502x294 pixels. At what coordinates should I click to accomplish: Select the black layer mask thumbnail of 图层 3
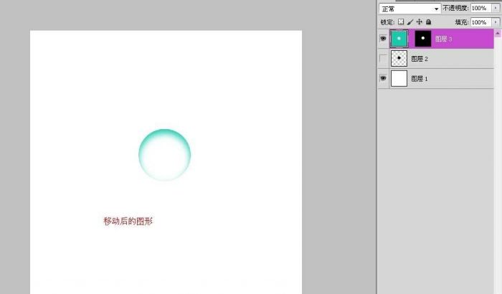point(423,39)
